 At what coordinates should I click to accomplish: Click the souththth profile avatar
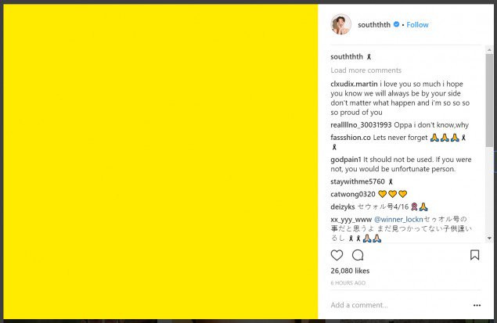tap(340, 24)
